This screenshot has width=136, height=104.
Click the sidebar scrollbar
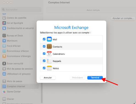42,93
